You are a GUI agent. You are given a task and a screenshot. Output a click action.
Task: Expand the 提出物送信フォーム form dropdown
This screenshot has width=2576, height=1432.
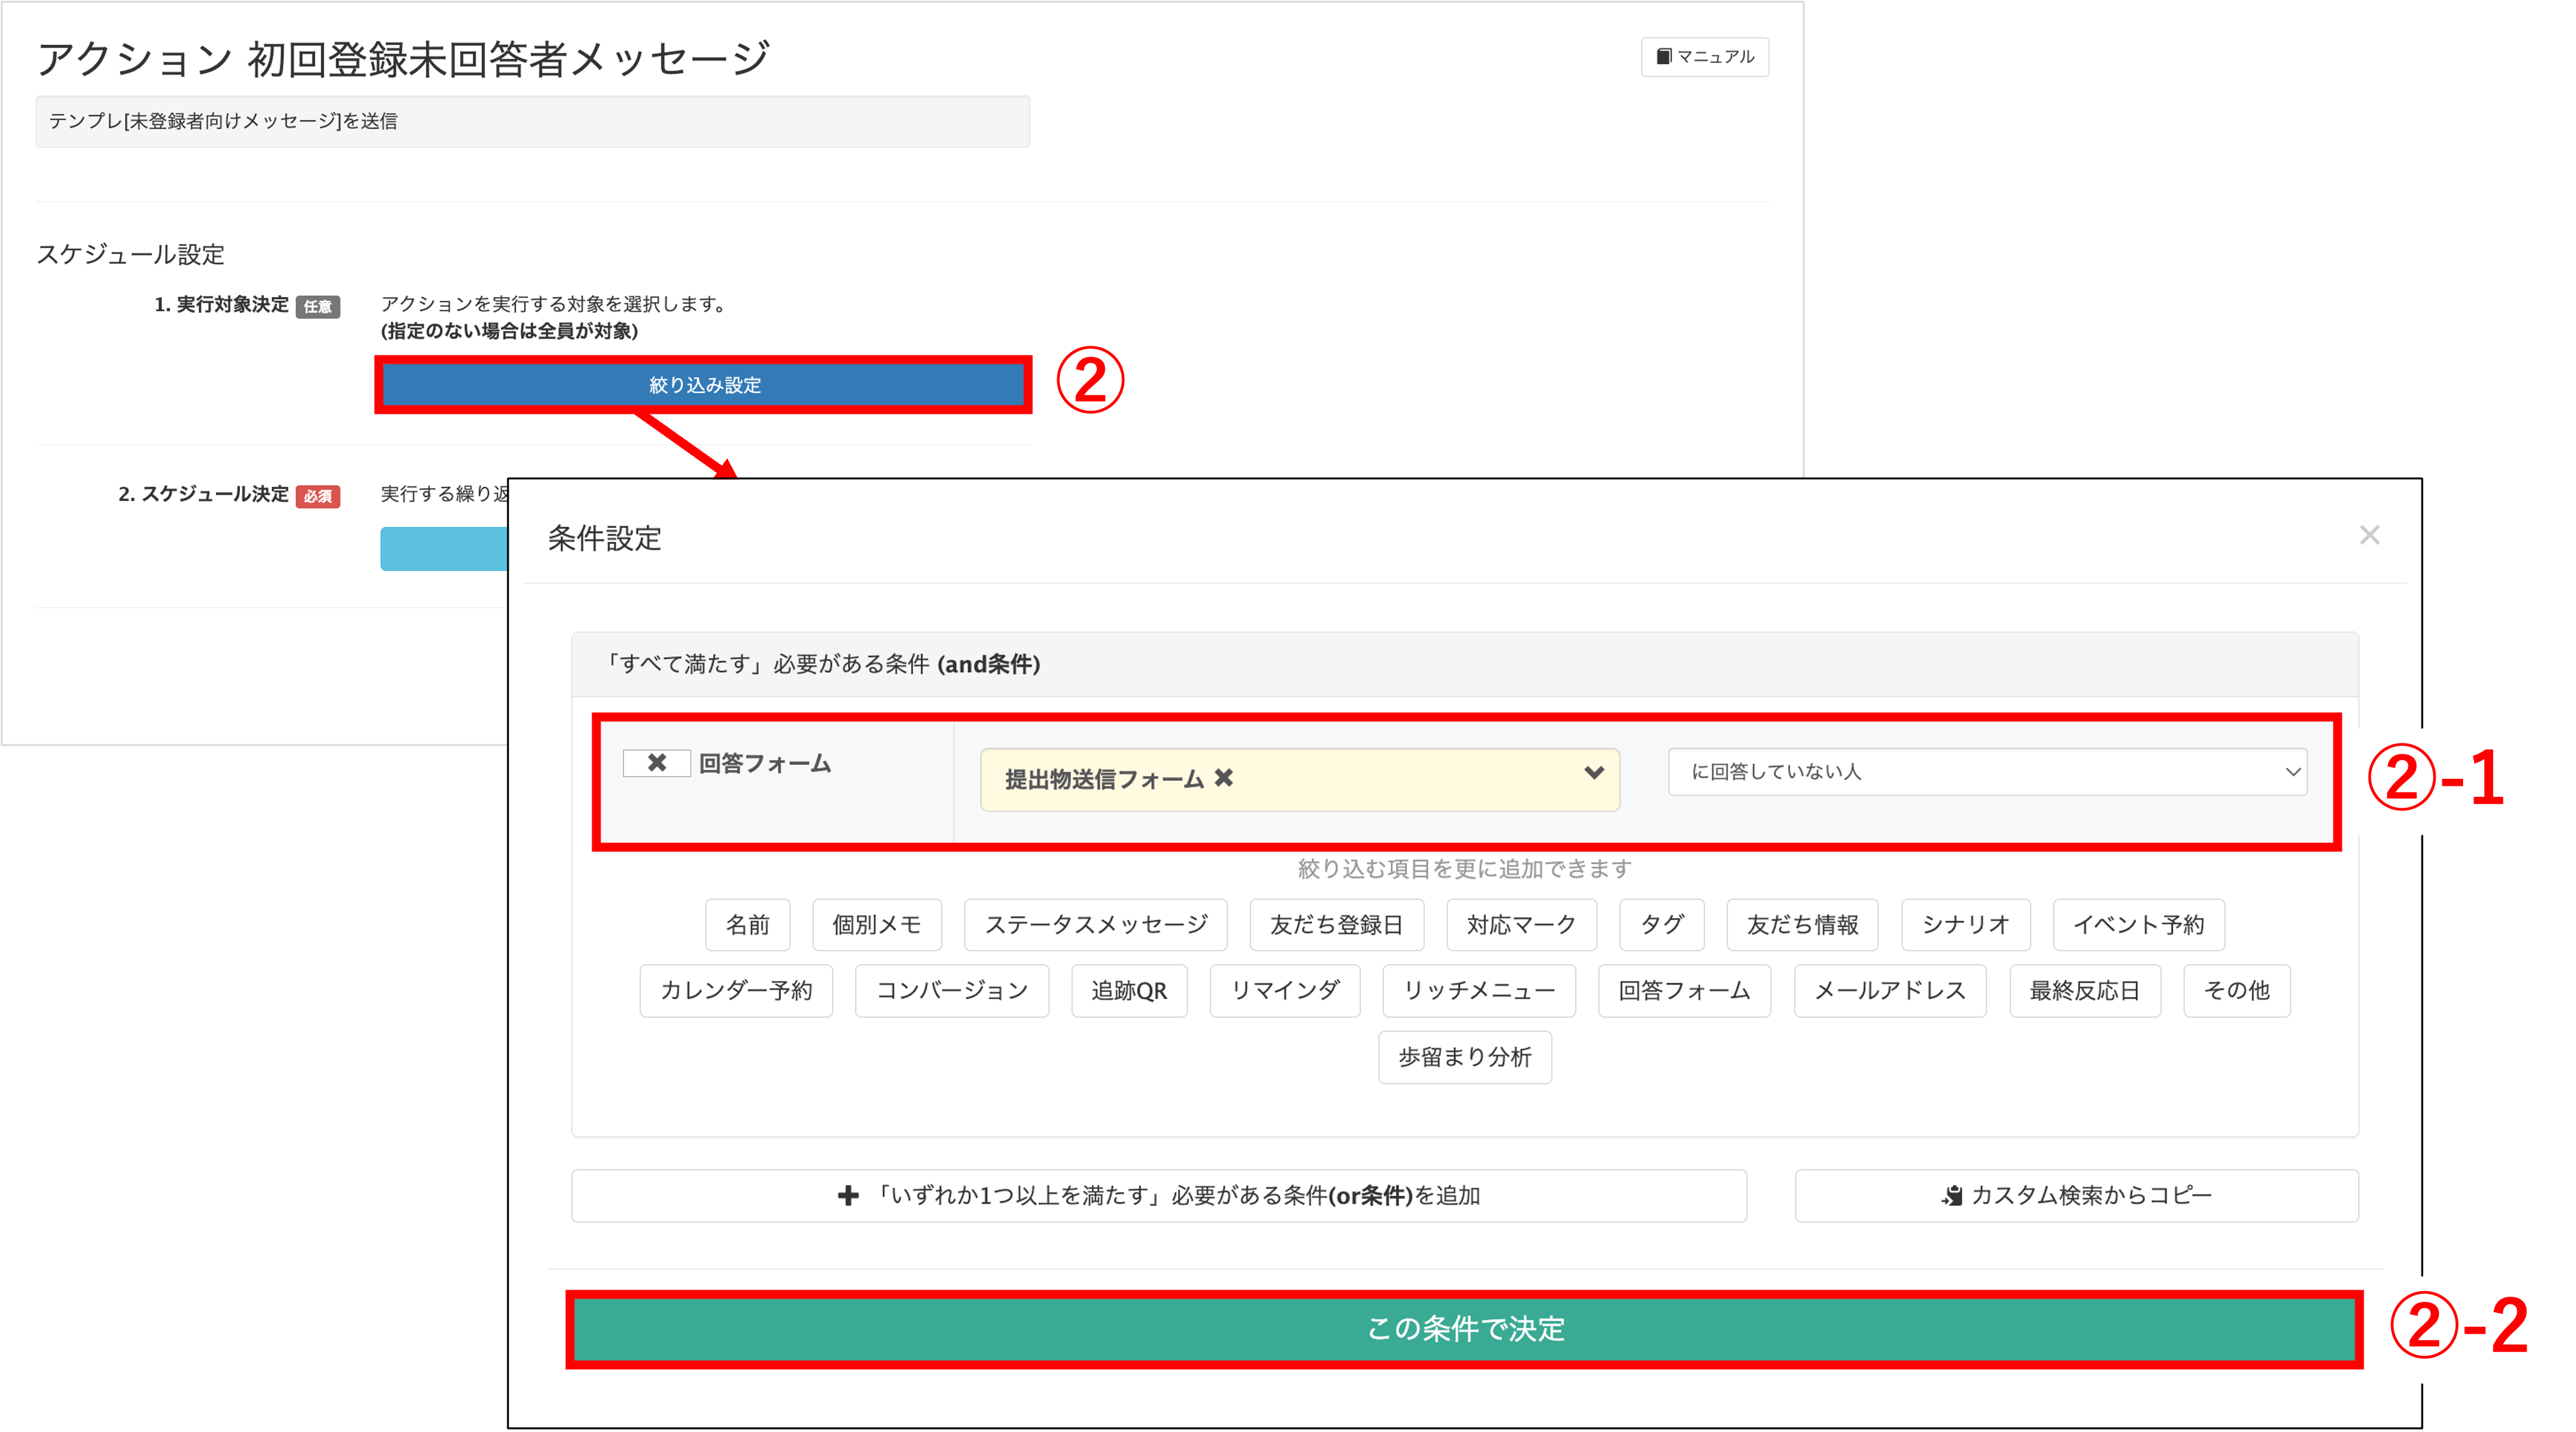pyautogui.click(x=1594, y=773)
